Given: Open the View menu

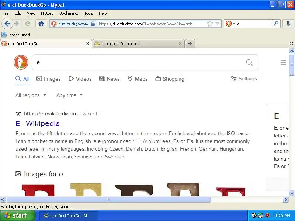Looking at the screenshot, I should pos(31,13).
